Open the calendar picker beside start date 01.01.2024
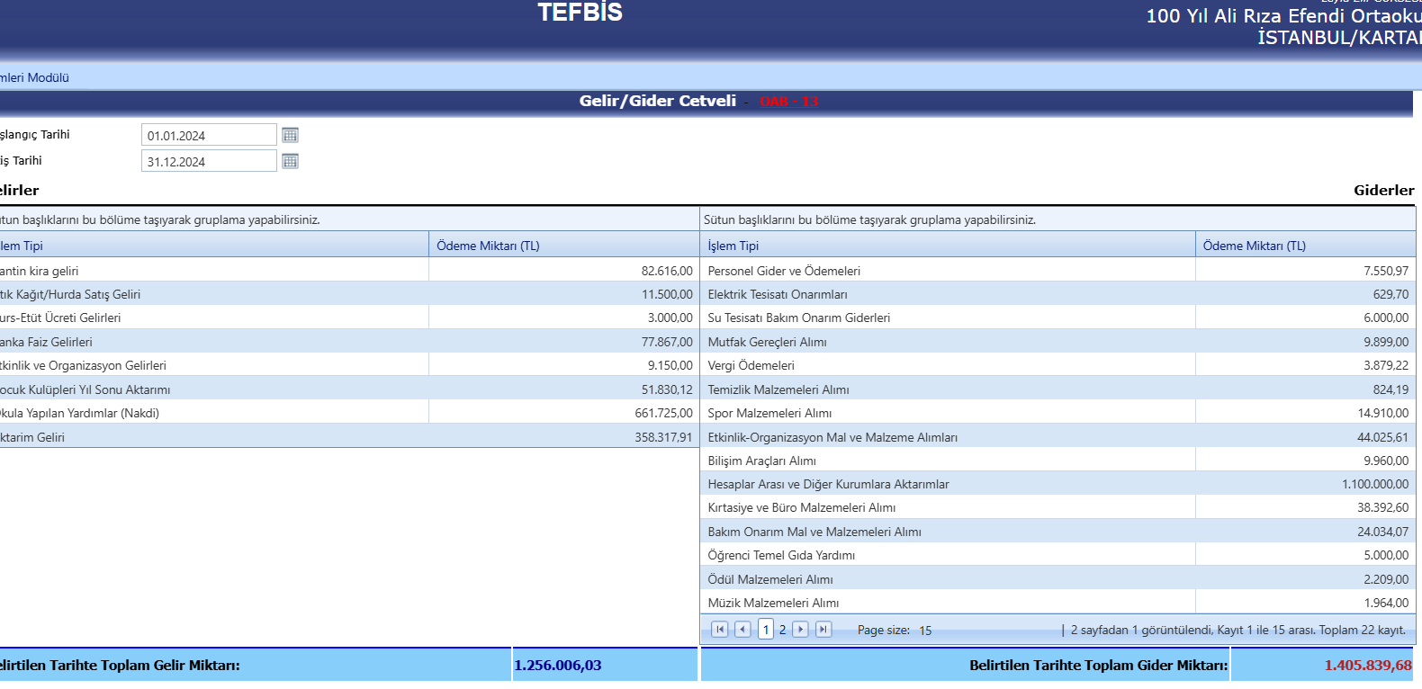1422x689 pixels. (x=290, y=135)
